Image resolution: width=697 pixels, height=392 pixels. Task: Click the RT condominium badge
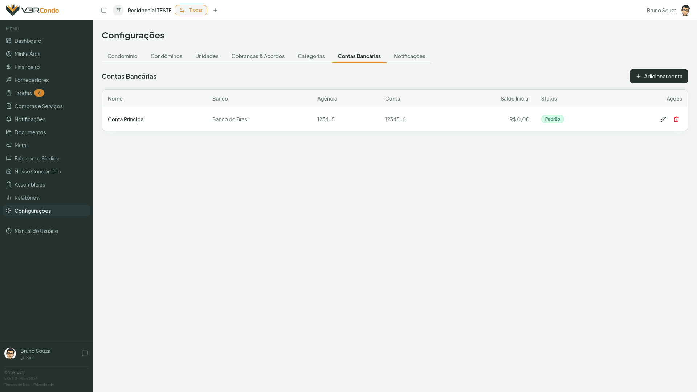(118, 10)
